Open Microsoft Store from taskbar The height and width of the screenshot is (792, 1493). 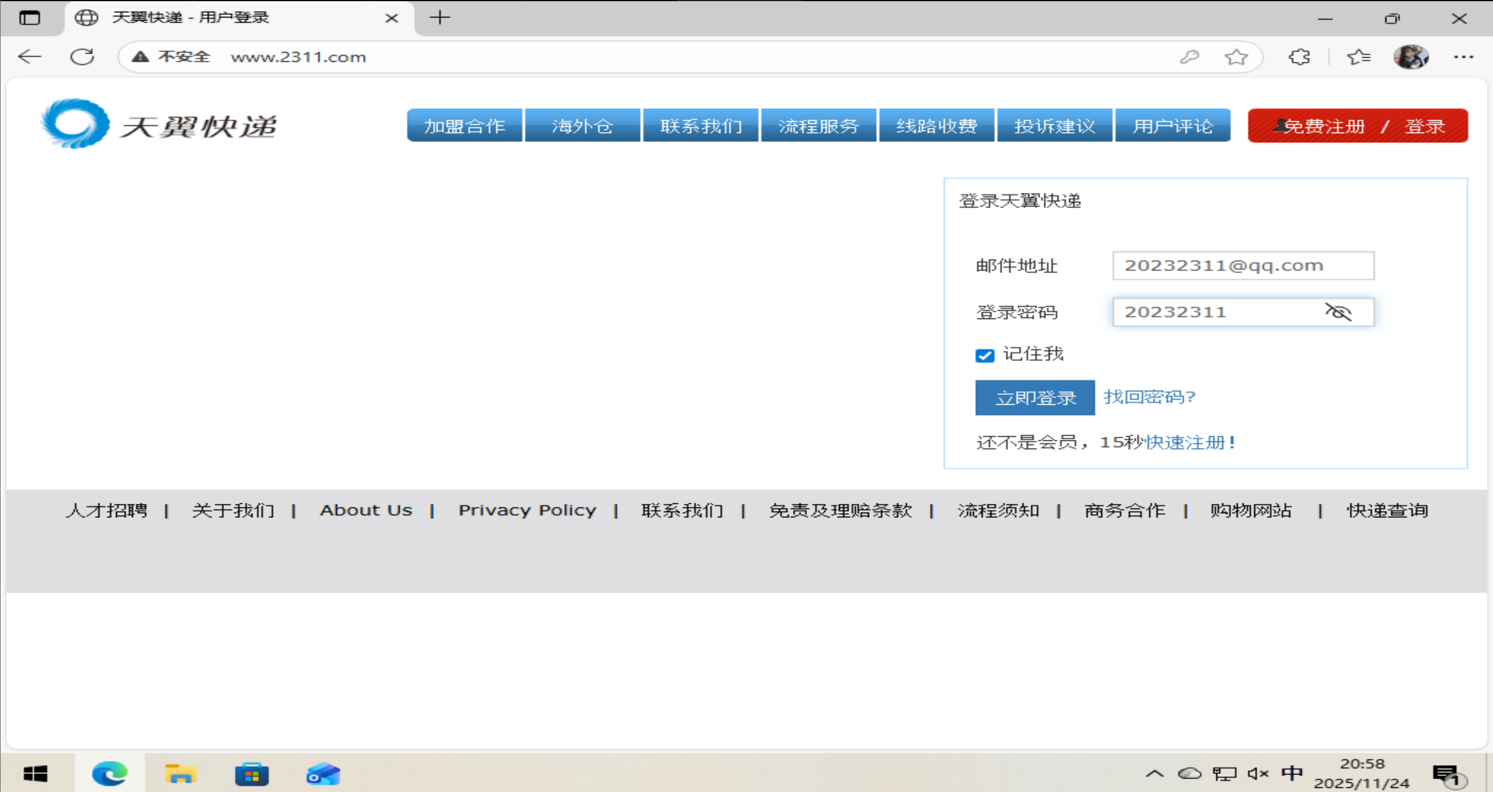(x=251, y=774)
